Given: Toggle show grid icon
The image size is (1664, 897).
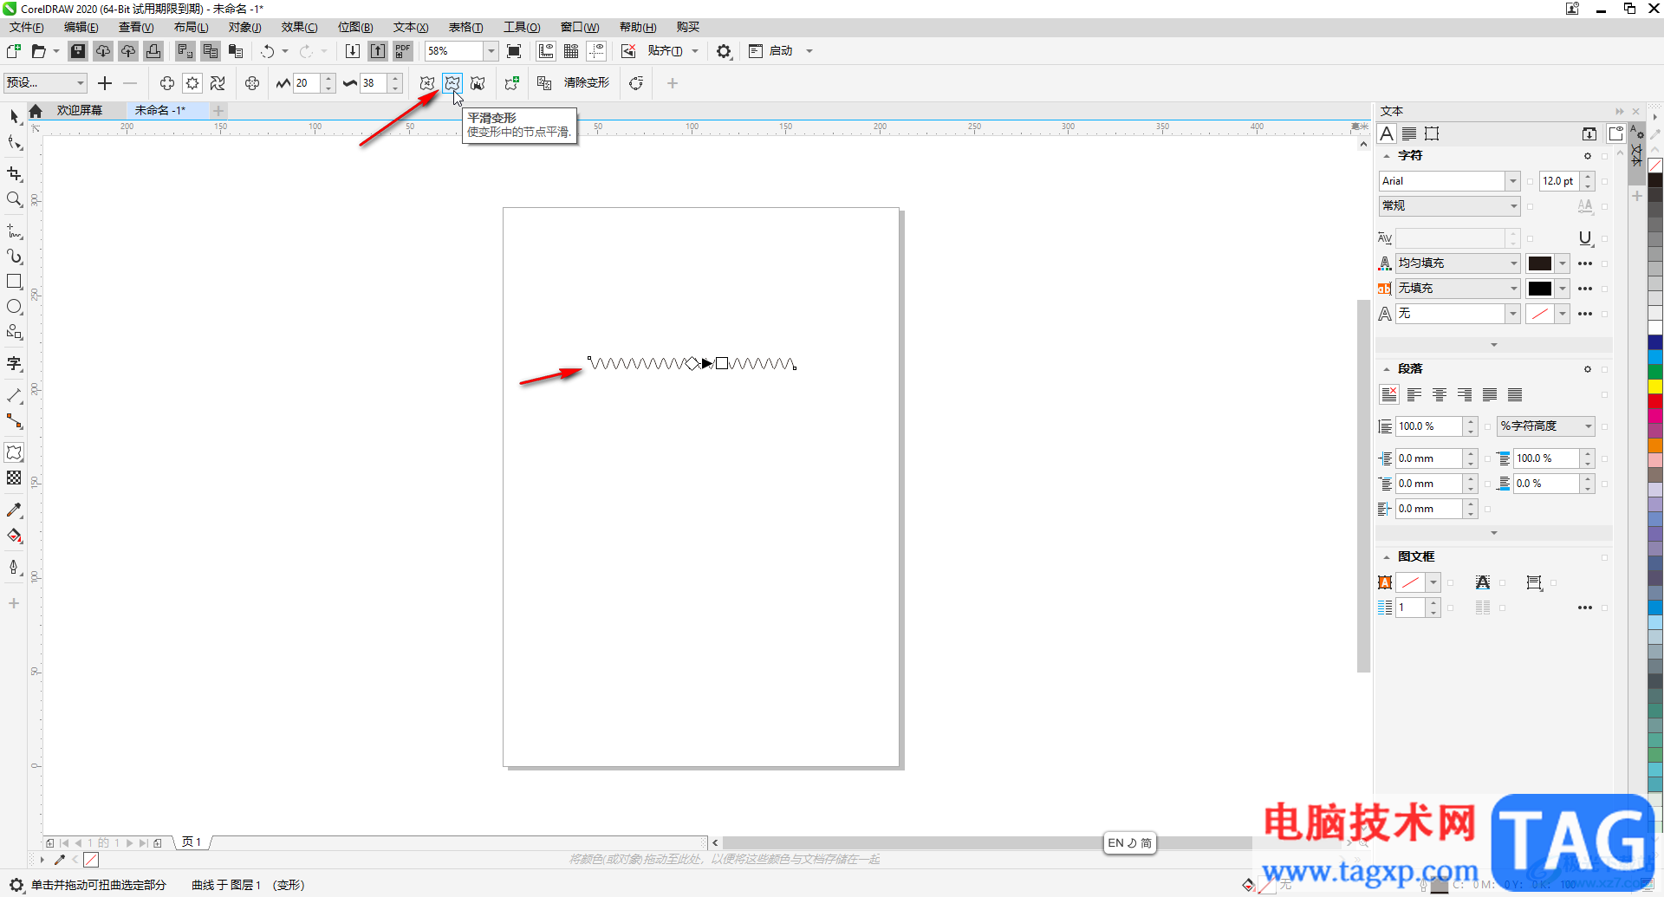Looking at the screenshot, I should coord(571,51).
